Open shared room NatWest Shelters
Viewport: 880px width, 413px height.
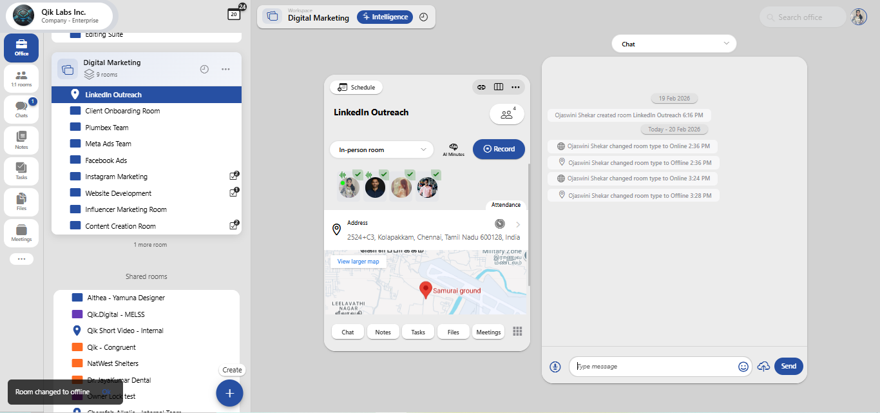(146, 363)
